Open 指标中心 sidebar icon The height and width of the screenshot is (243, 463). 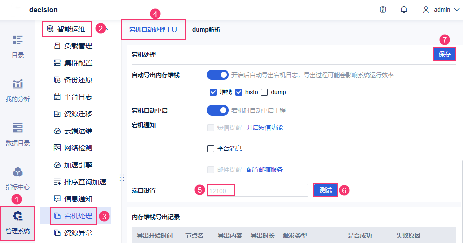tap(18, 172)
